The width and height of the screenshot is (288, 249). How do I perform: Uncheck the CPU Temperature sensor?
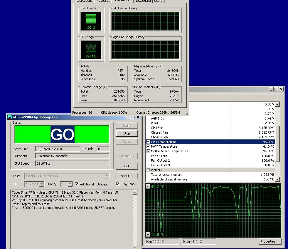coord(148,142)
